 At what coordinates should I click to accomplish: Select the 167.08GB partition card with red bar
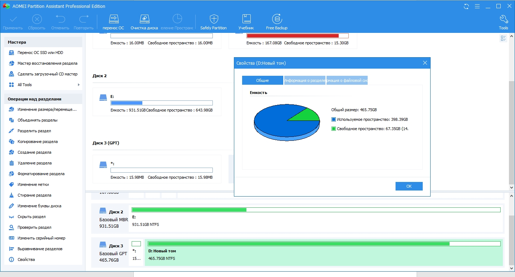(293, 40)
